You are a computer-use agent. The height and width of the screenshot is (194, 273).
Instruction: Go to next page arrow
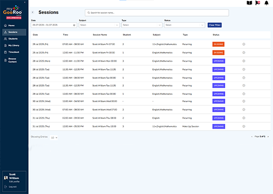tap(268, 136)
